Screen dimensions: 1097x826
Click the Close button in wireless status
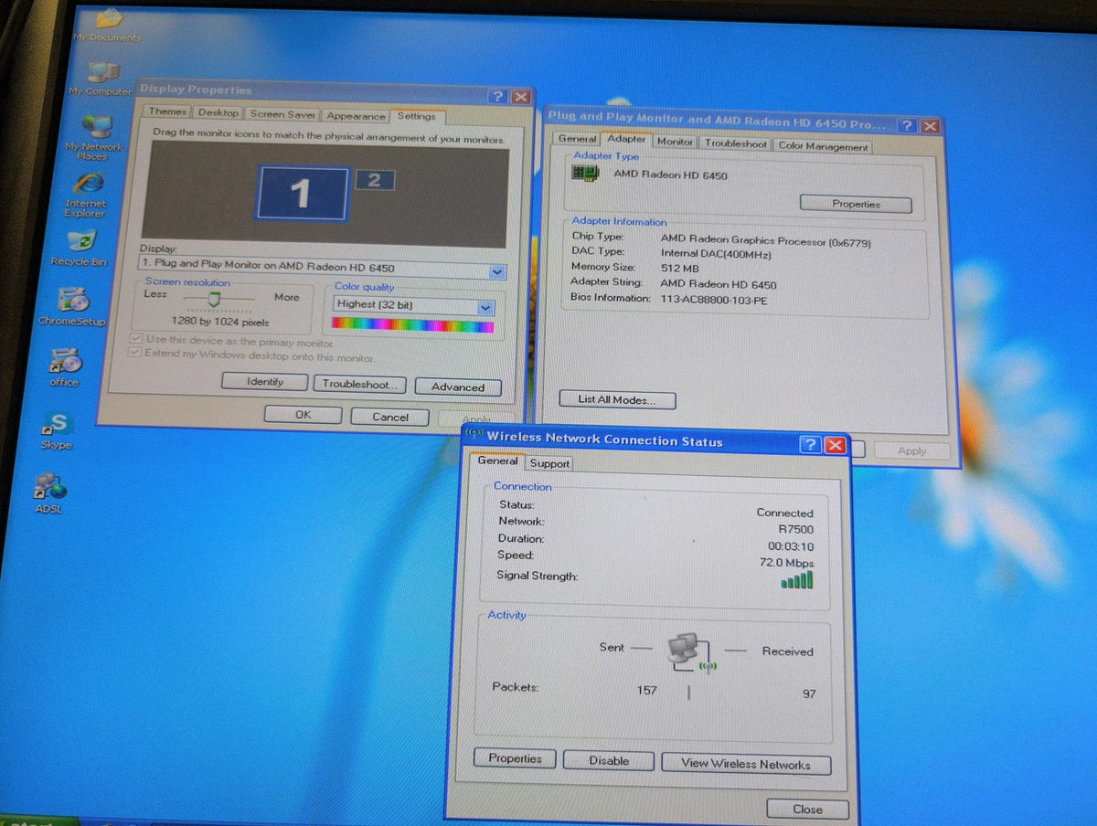[807, 810]
